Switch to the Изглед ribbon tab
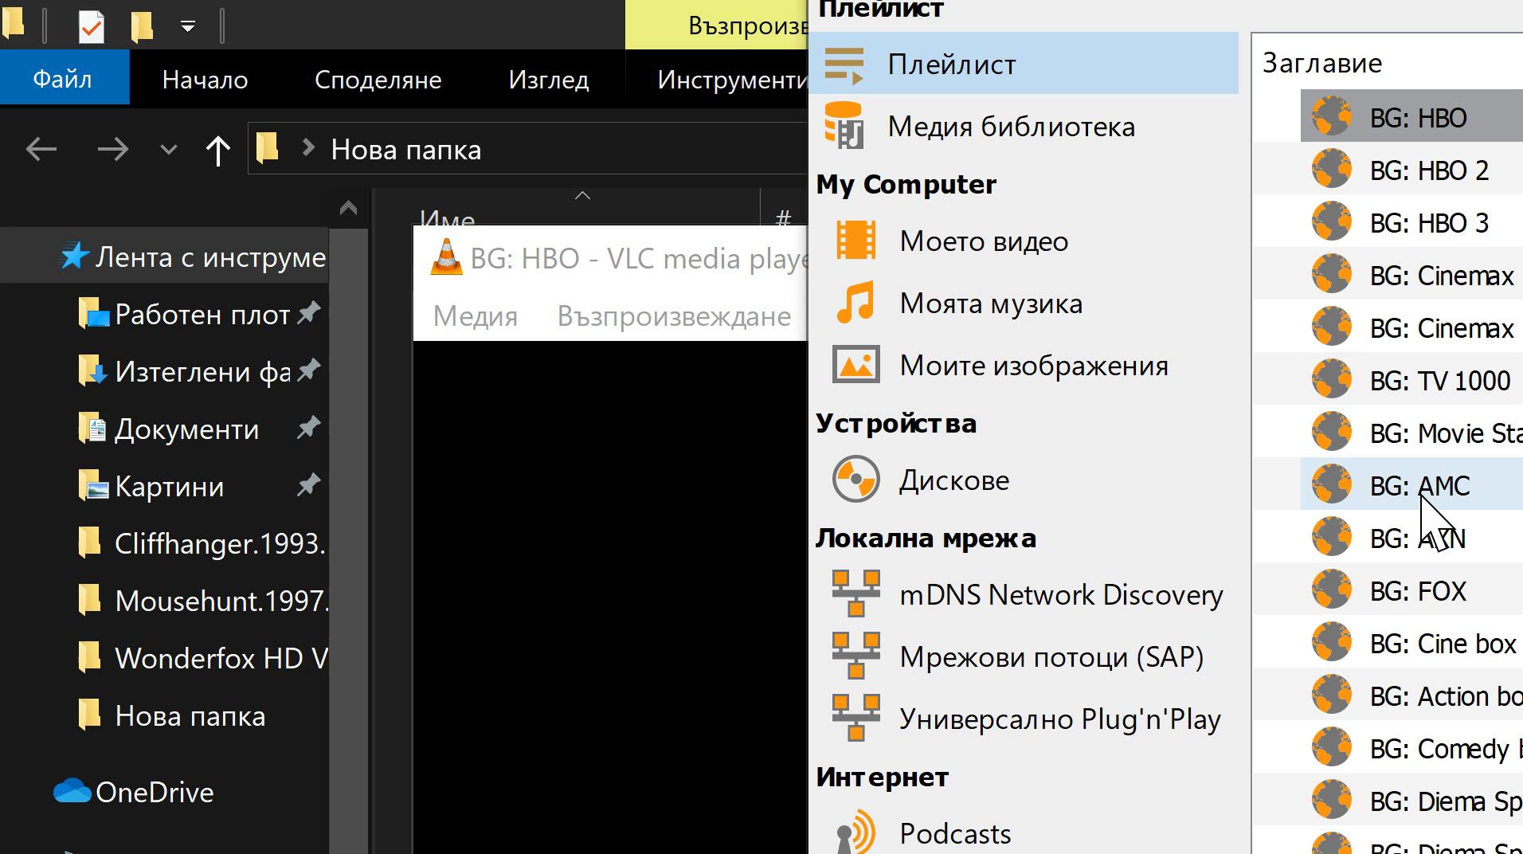 point(548,80)
